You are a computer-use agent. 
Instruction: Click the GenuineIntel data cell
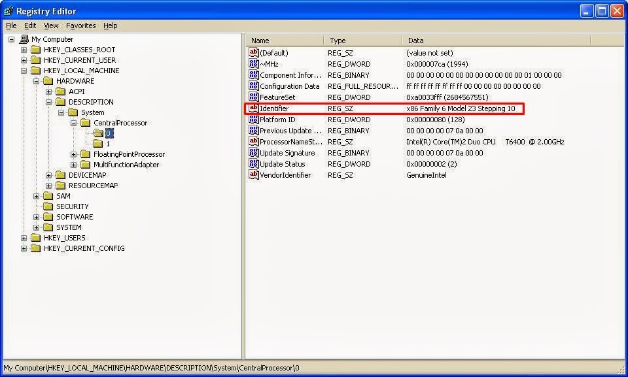click(x=426, y=175)
